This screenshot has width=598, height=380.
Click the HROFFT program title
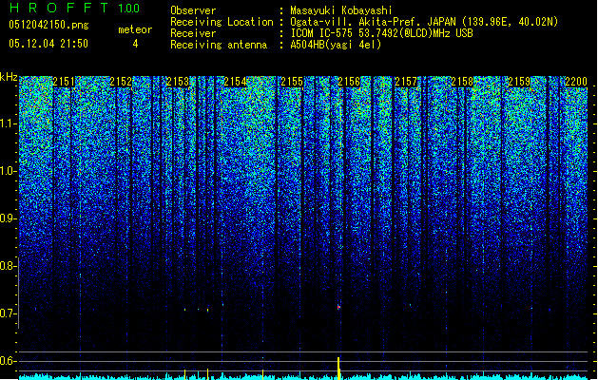[59, 8]
